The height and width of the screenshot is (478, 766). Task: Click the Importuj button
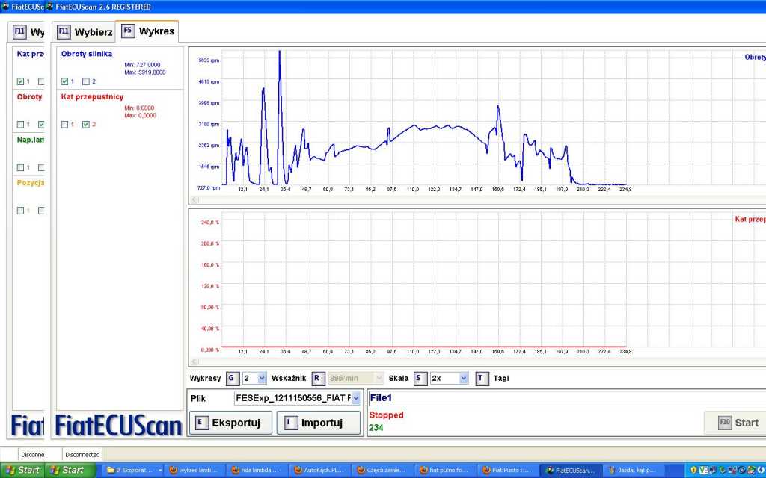(x=318, y=423)
